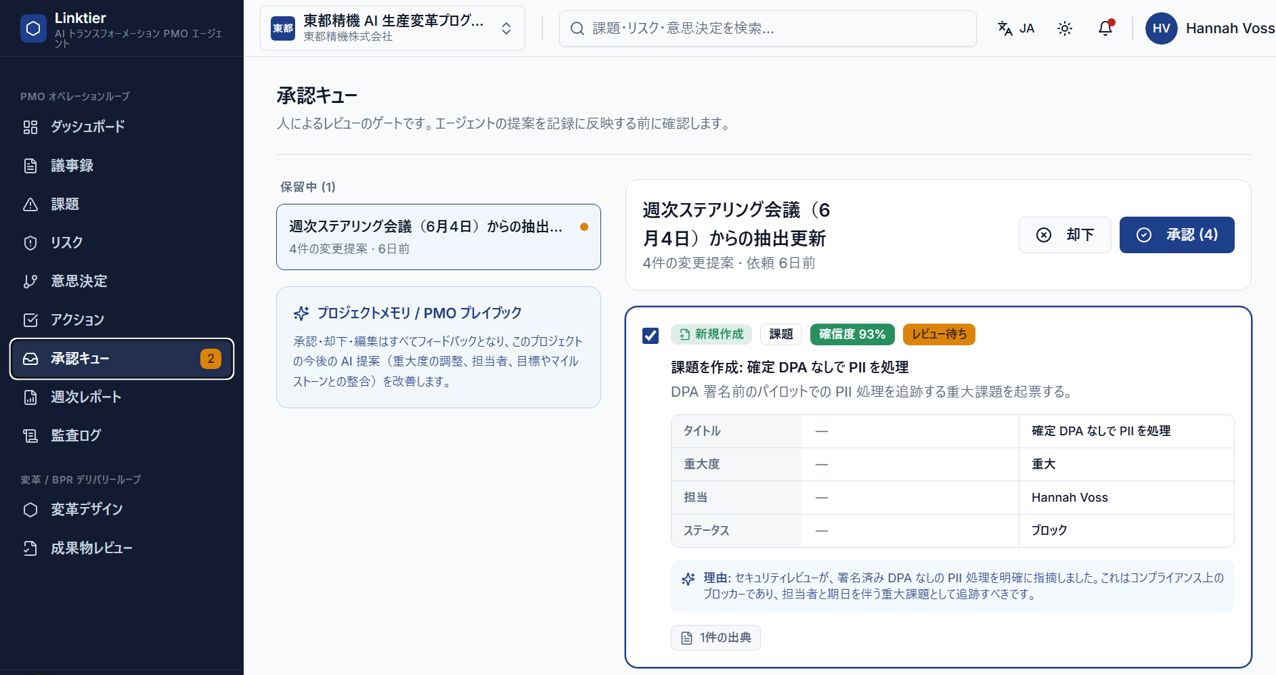1276x675 pixels.
Task: Click the 変革デザイン hexagon icon
Action: coord(30,510)
